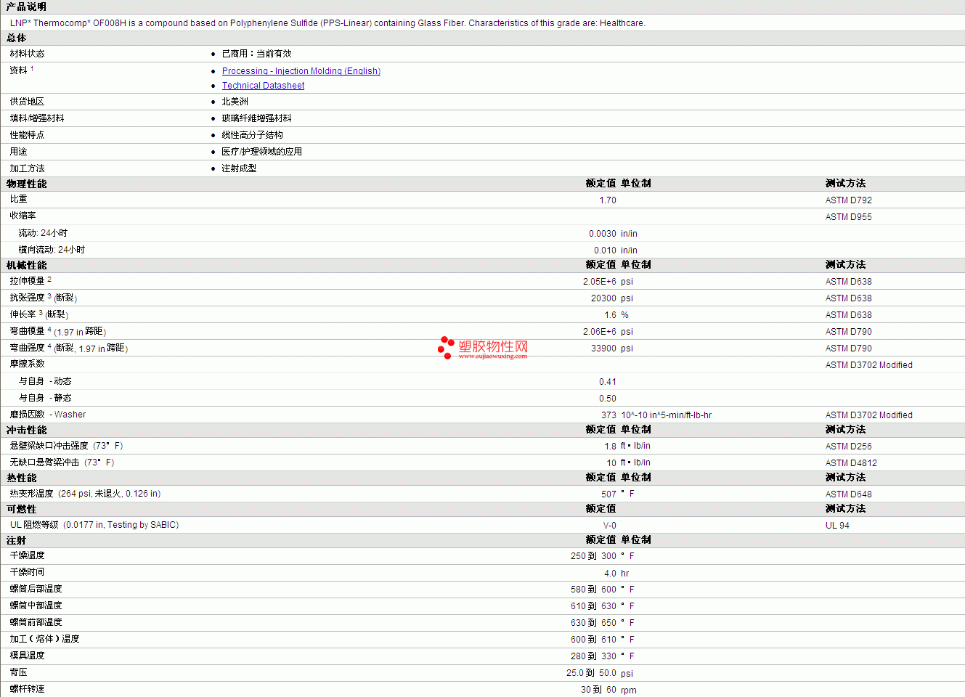Select the 与自身 - 静态 value 0.50

click(x=608, y=399)
